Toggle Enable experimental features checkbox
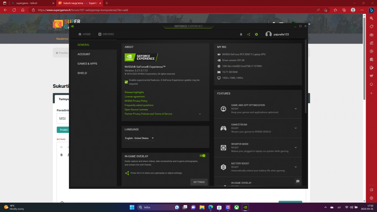 pos(126,82)
